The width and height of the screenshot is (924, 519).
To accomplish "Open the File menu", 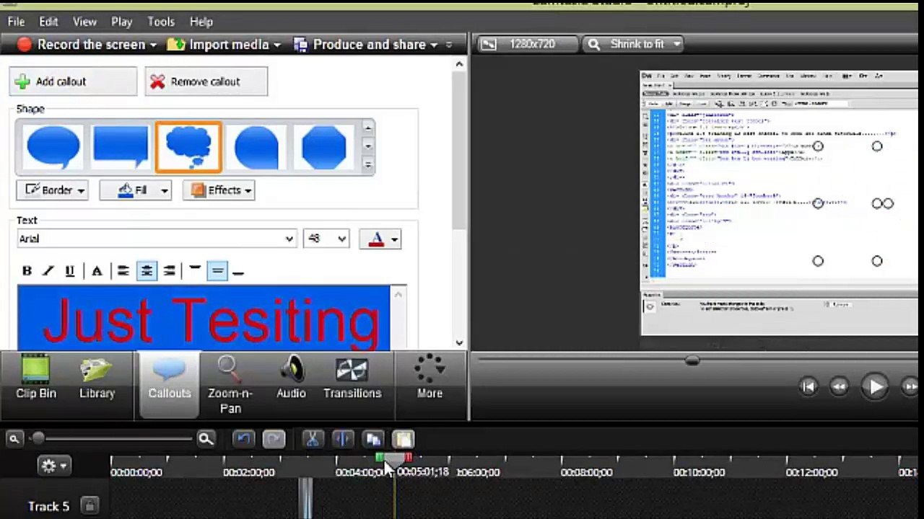I will click(x=16, y=22).
